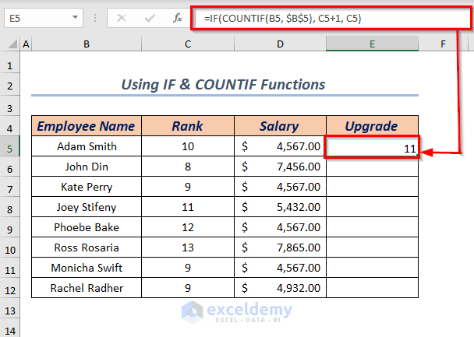Select empty Upgrade cell for John Din

point(372,167)
